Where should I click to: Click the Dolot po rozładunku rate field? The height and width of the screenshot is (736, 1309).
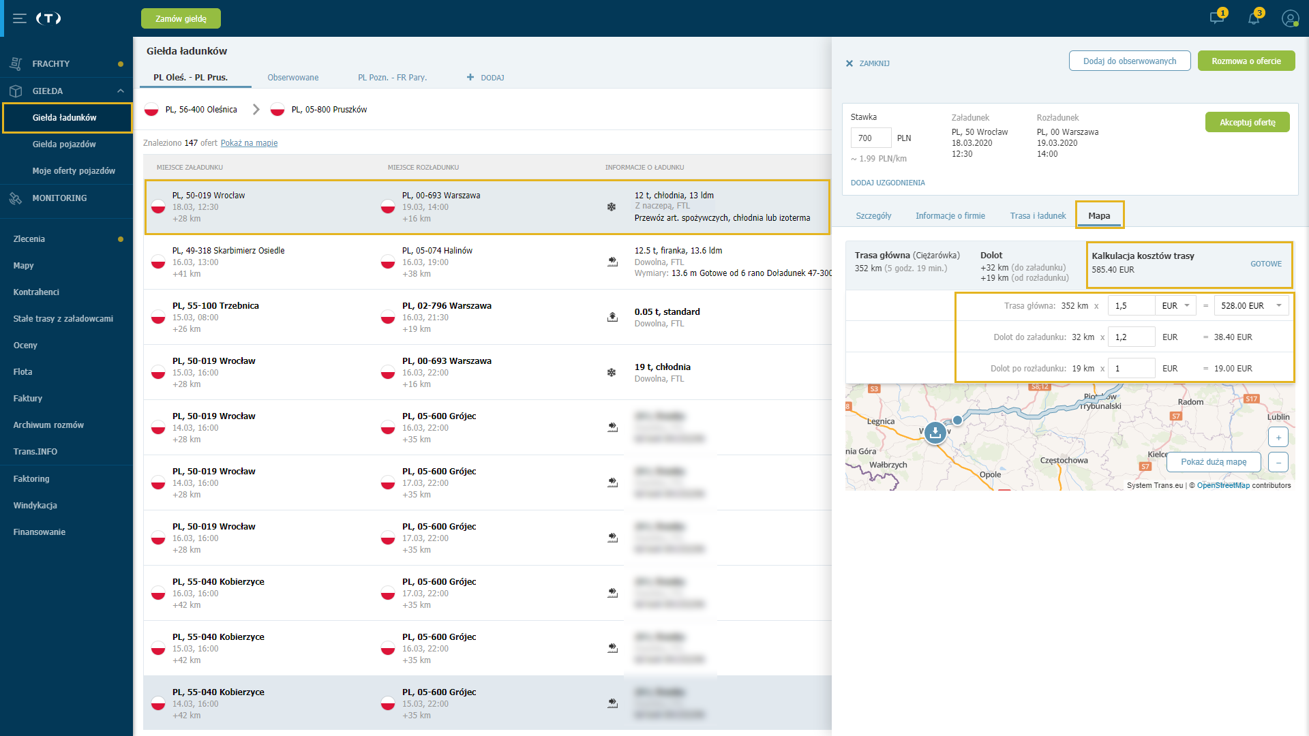pos(1131,369)
